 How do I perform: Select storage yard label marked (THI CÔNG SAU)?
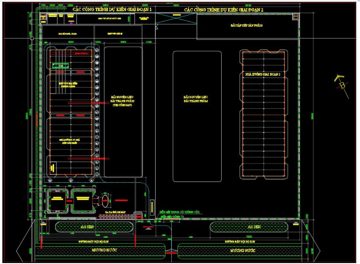coord(122,101)
